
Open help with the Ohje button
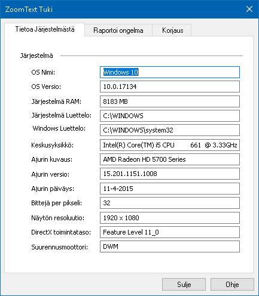(232, 284)
